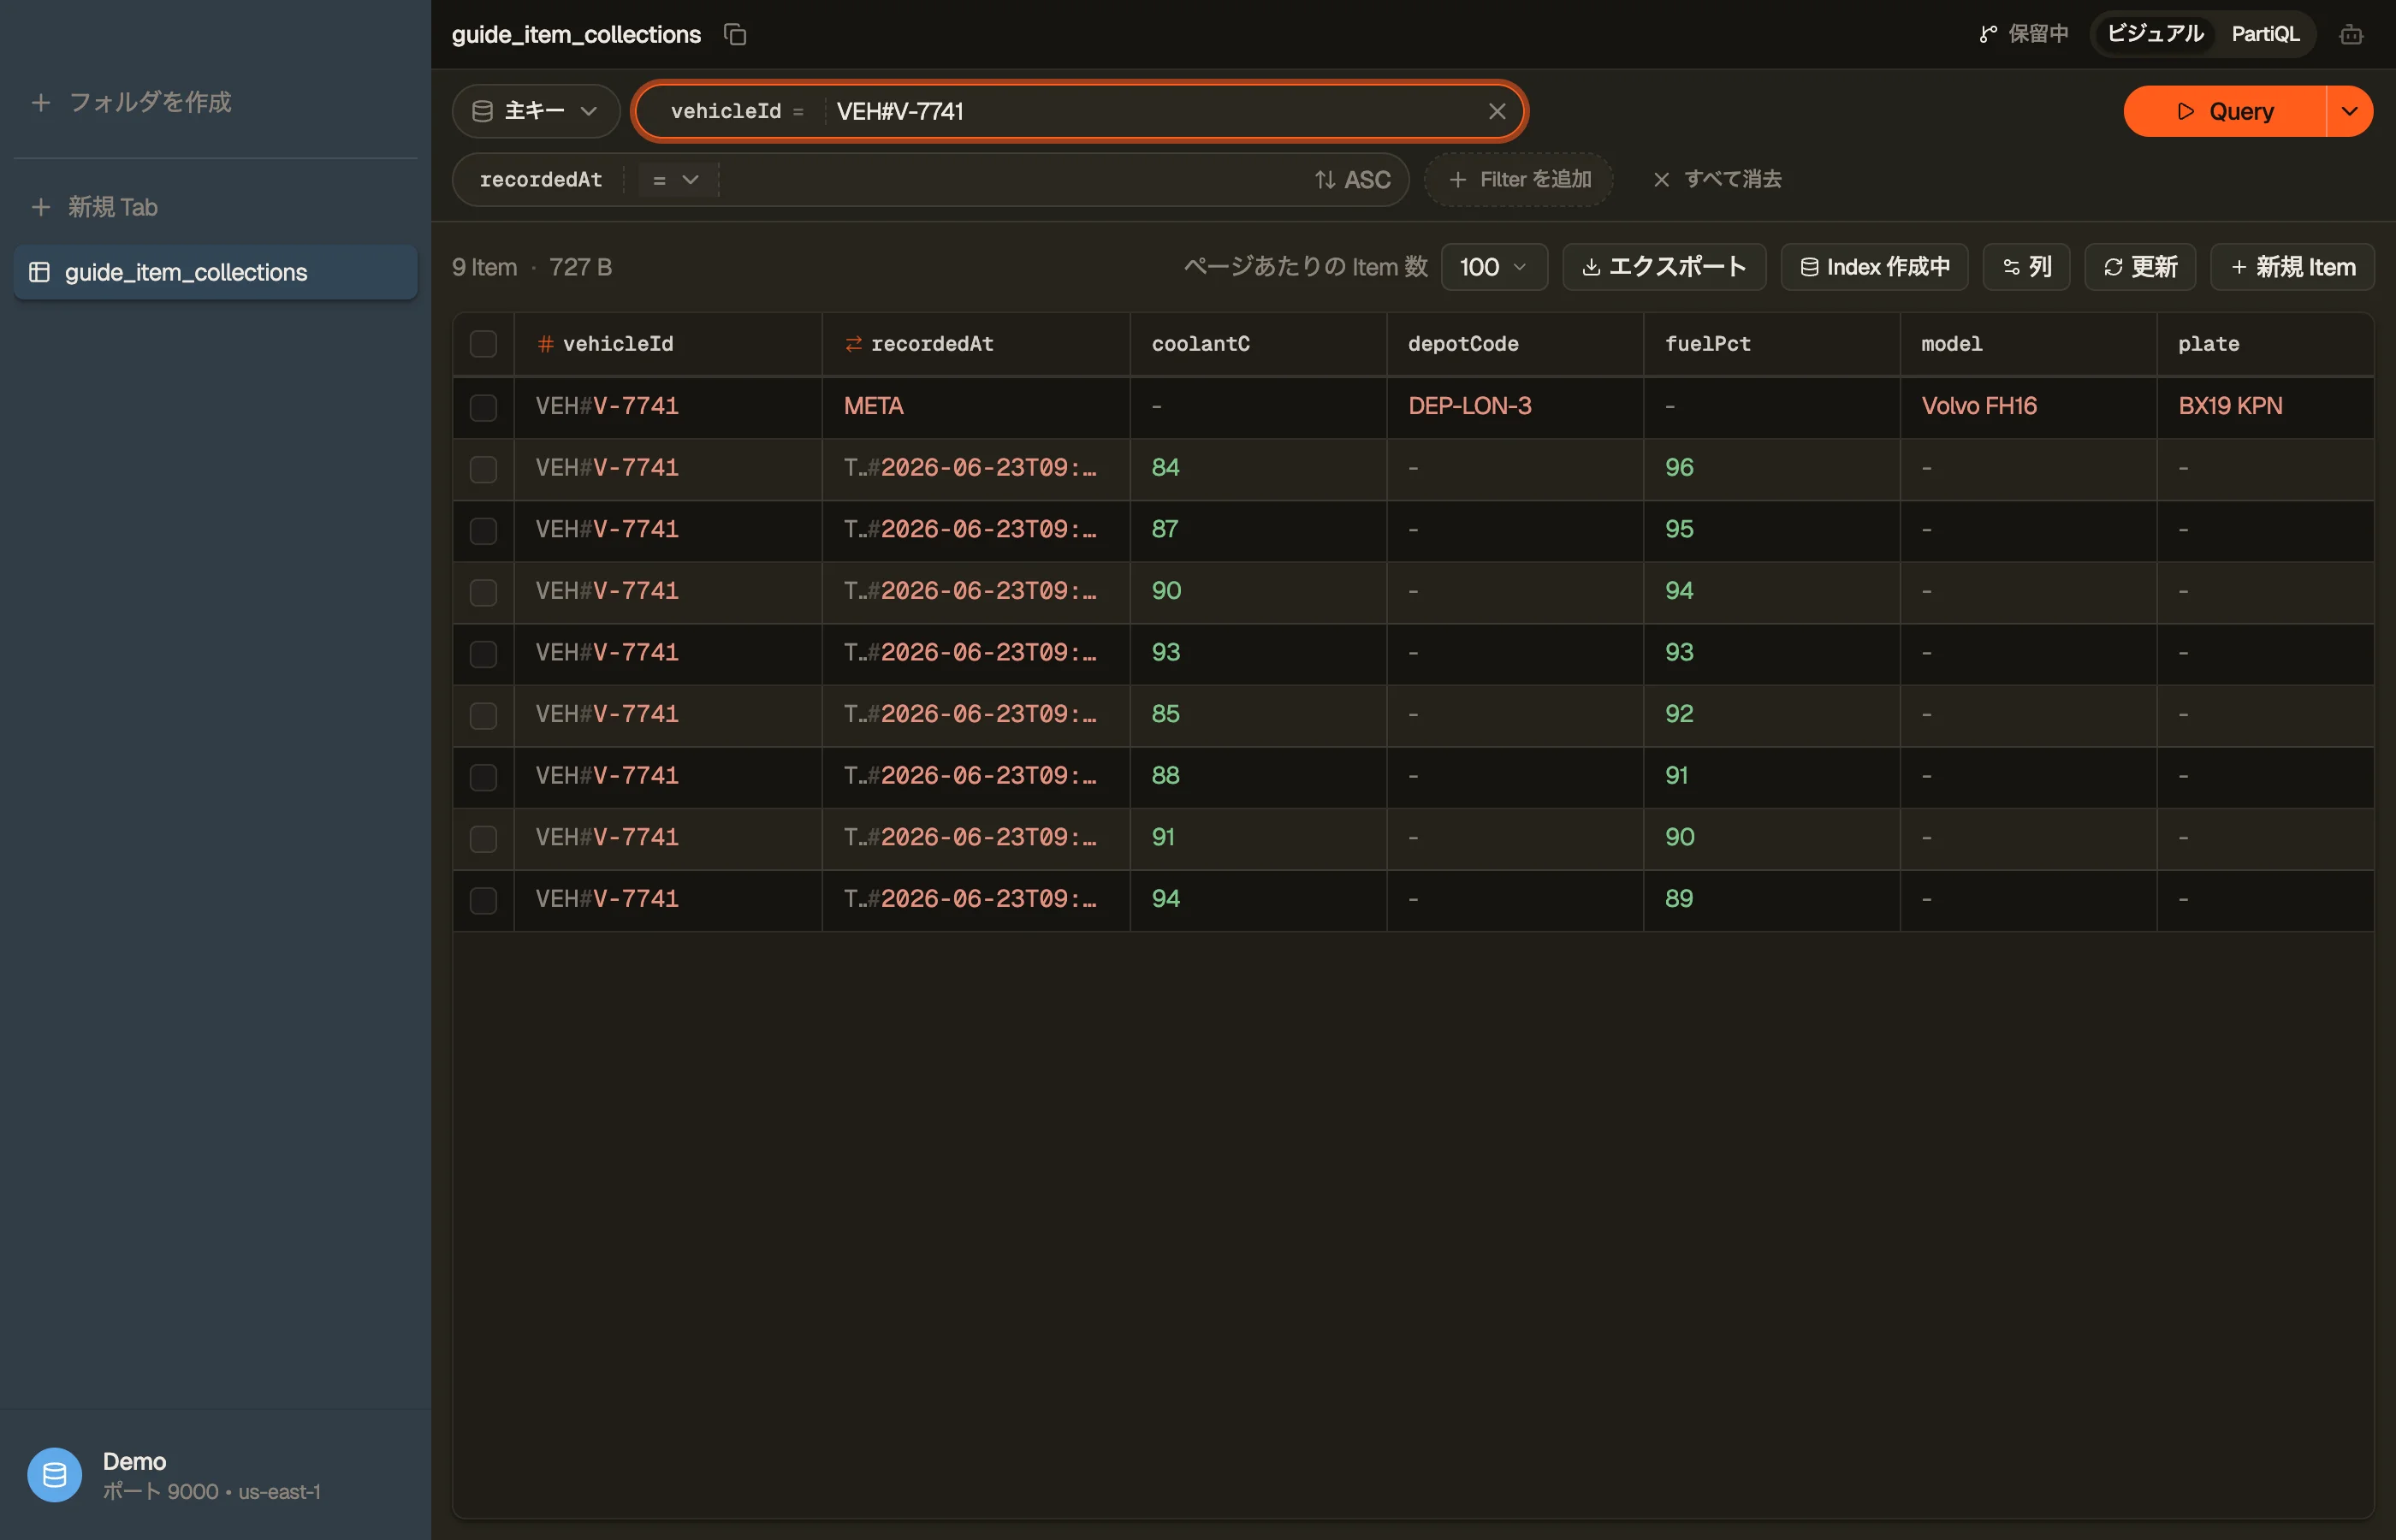This screenshot has width=2396, height=1540.
Task: Click the 更新 refresh icon button
Action: pyautogui.click(x=2139, y=267)
